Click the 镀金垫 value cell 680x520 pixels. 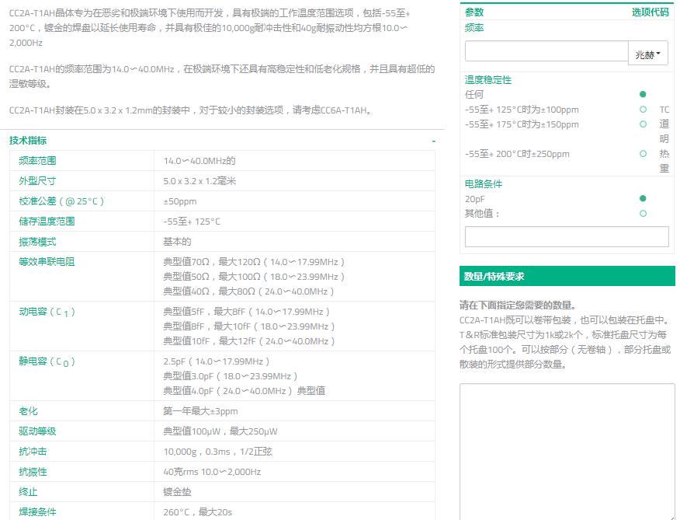(x=177, y=492)
